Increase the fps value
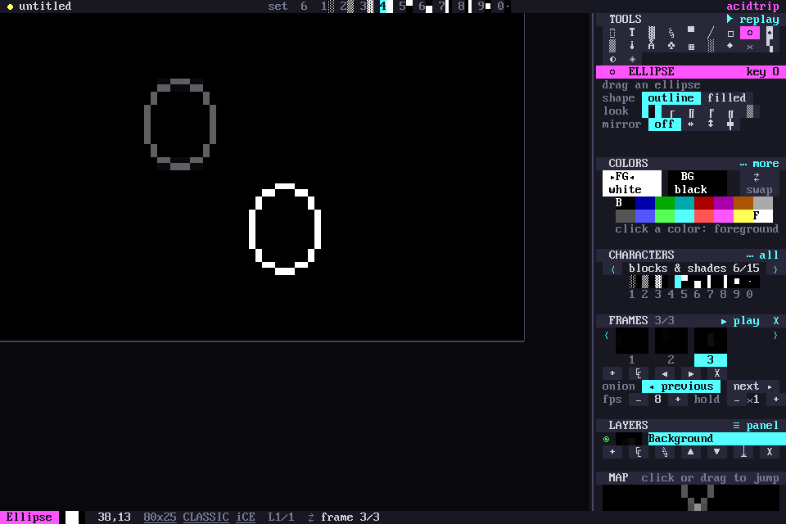 pos(678,400)
